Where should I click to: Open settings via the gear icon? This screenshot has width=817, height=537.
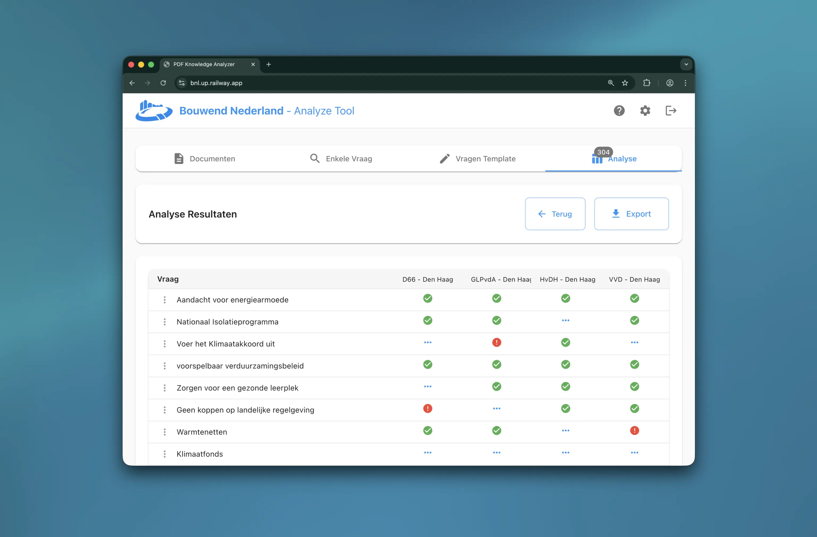coord(645,111)
